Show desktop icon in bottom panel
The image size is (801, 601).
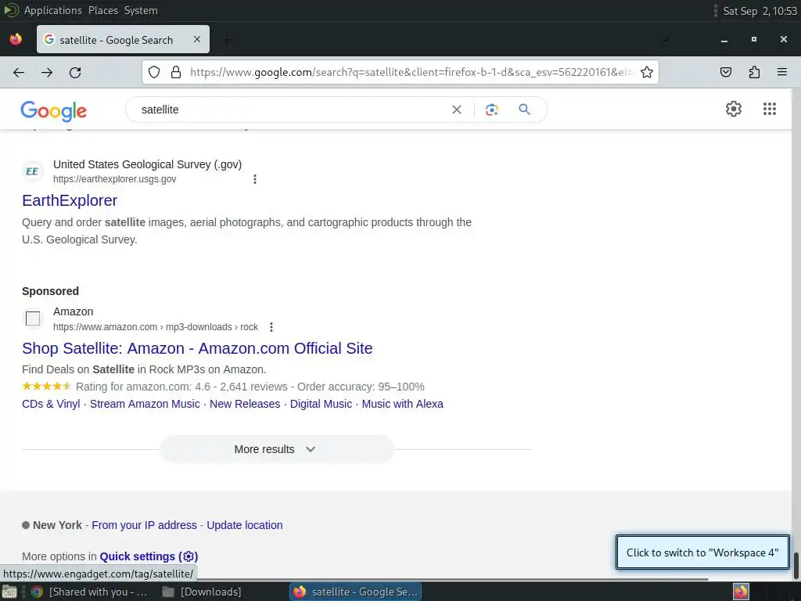click(x=9, y=592)
